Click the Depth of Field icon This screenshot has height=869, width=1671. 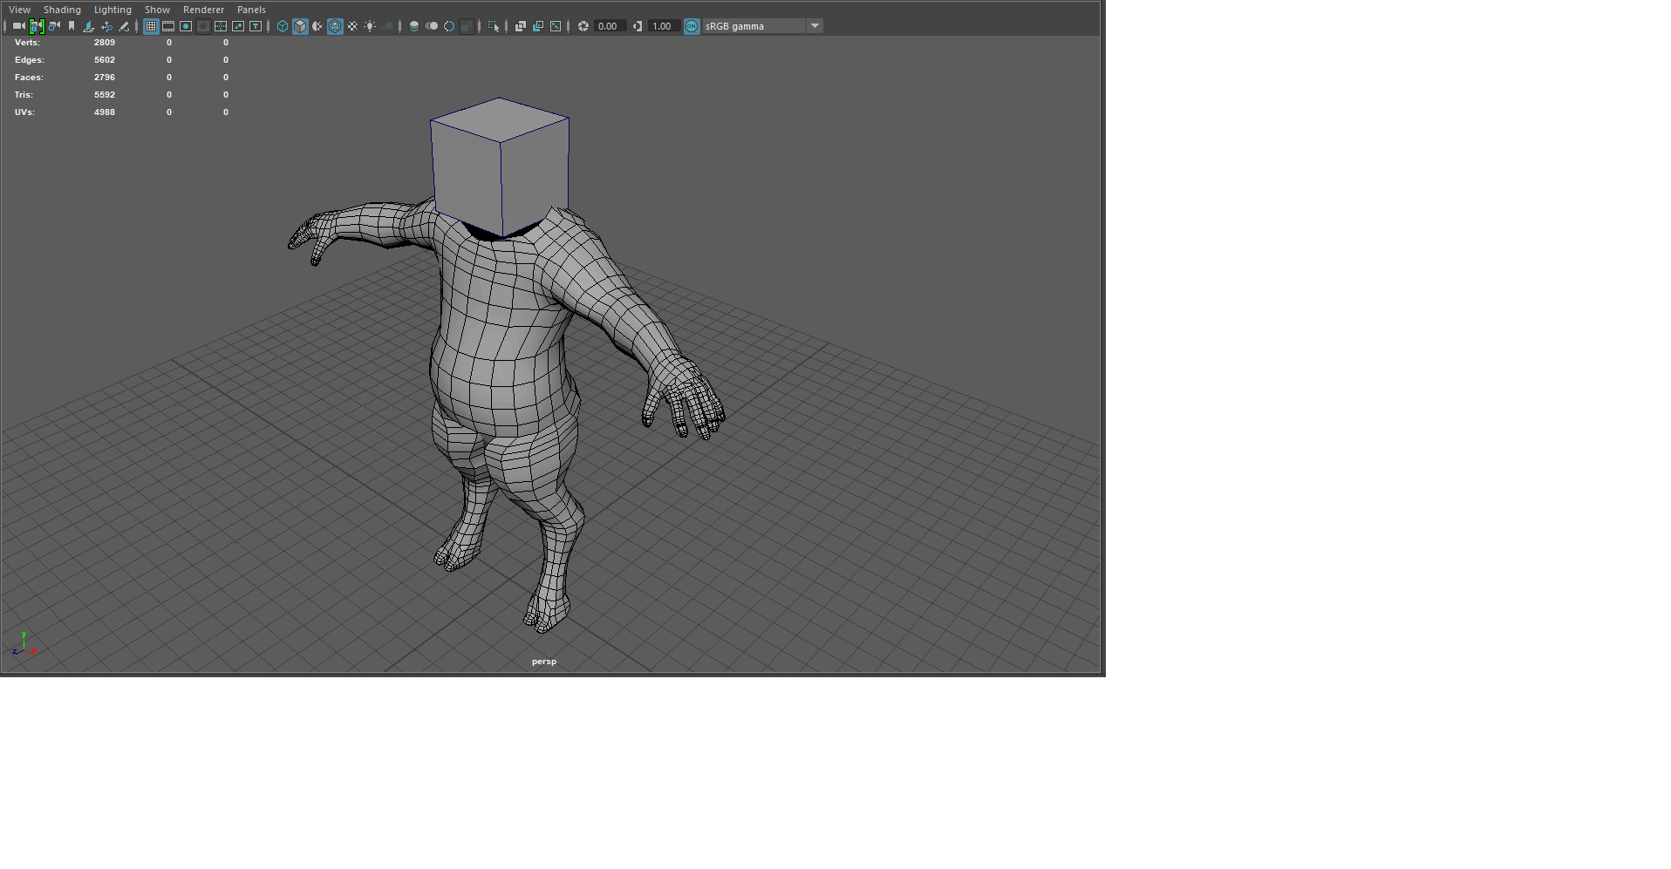pos(467,26)
